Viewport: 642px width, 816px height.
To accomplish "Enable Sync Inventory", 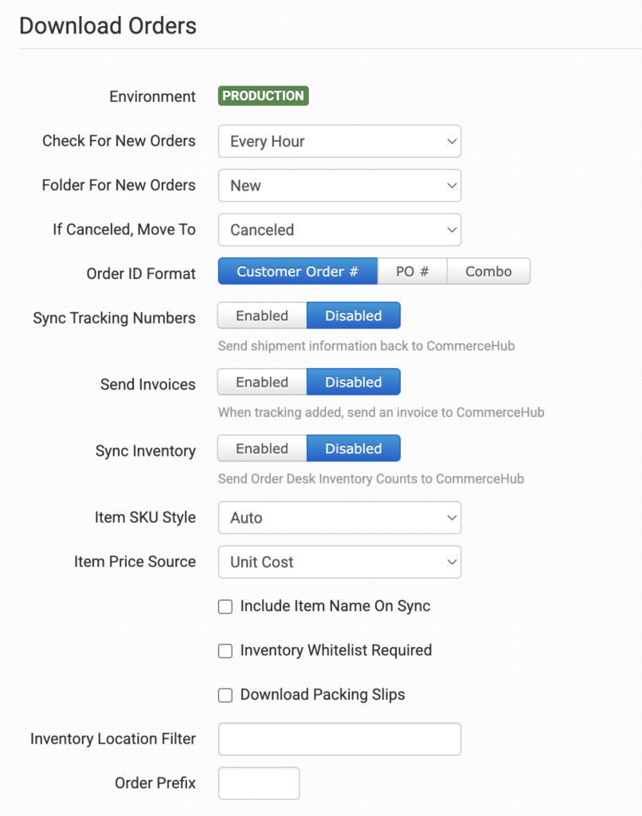I will [x=262, y=449].
